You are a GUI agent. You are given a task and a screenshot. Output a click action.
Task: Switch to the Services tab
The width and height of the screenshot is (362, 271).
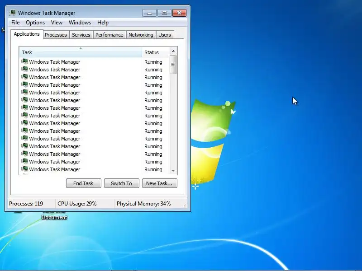coord(81,35)
